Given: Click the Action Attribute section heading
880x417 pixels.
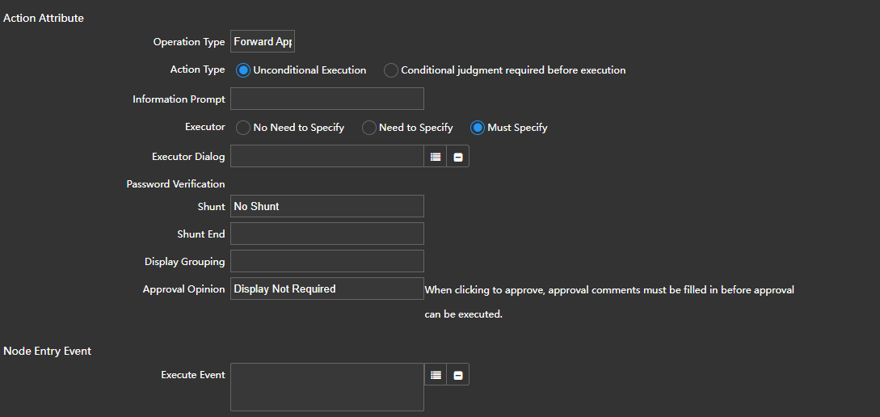Looking at the screenshot, I should click(44, 18).
